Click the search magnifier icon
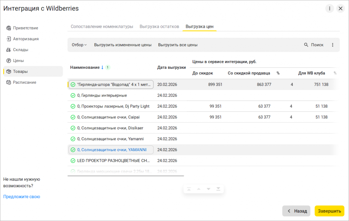This screenshot has width=349, height=221. pos(306,45)
